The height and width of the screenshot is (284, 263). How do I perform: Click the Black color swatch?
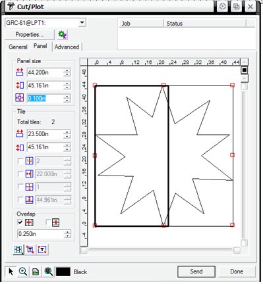(x=63, y=272)
